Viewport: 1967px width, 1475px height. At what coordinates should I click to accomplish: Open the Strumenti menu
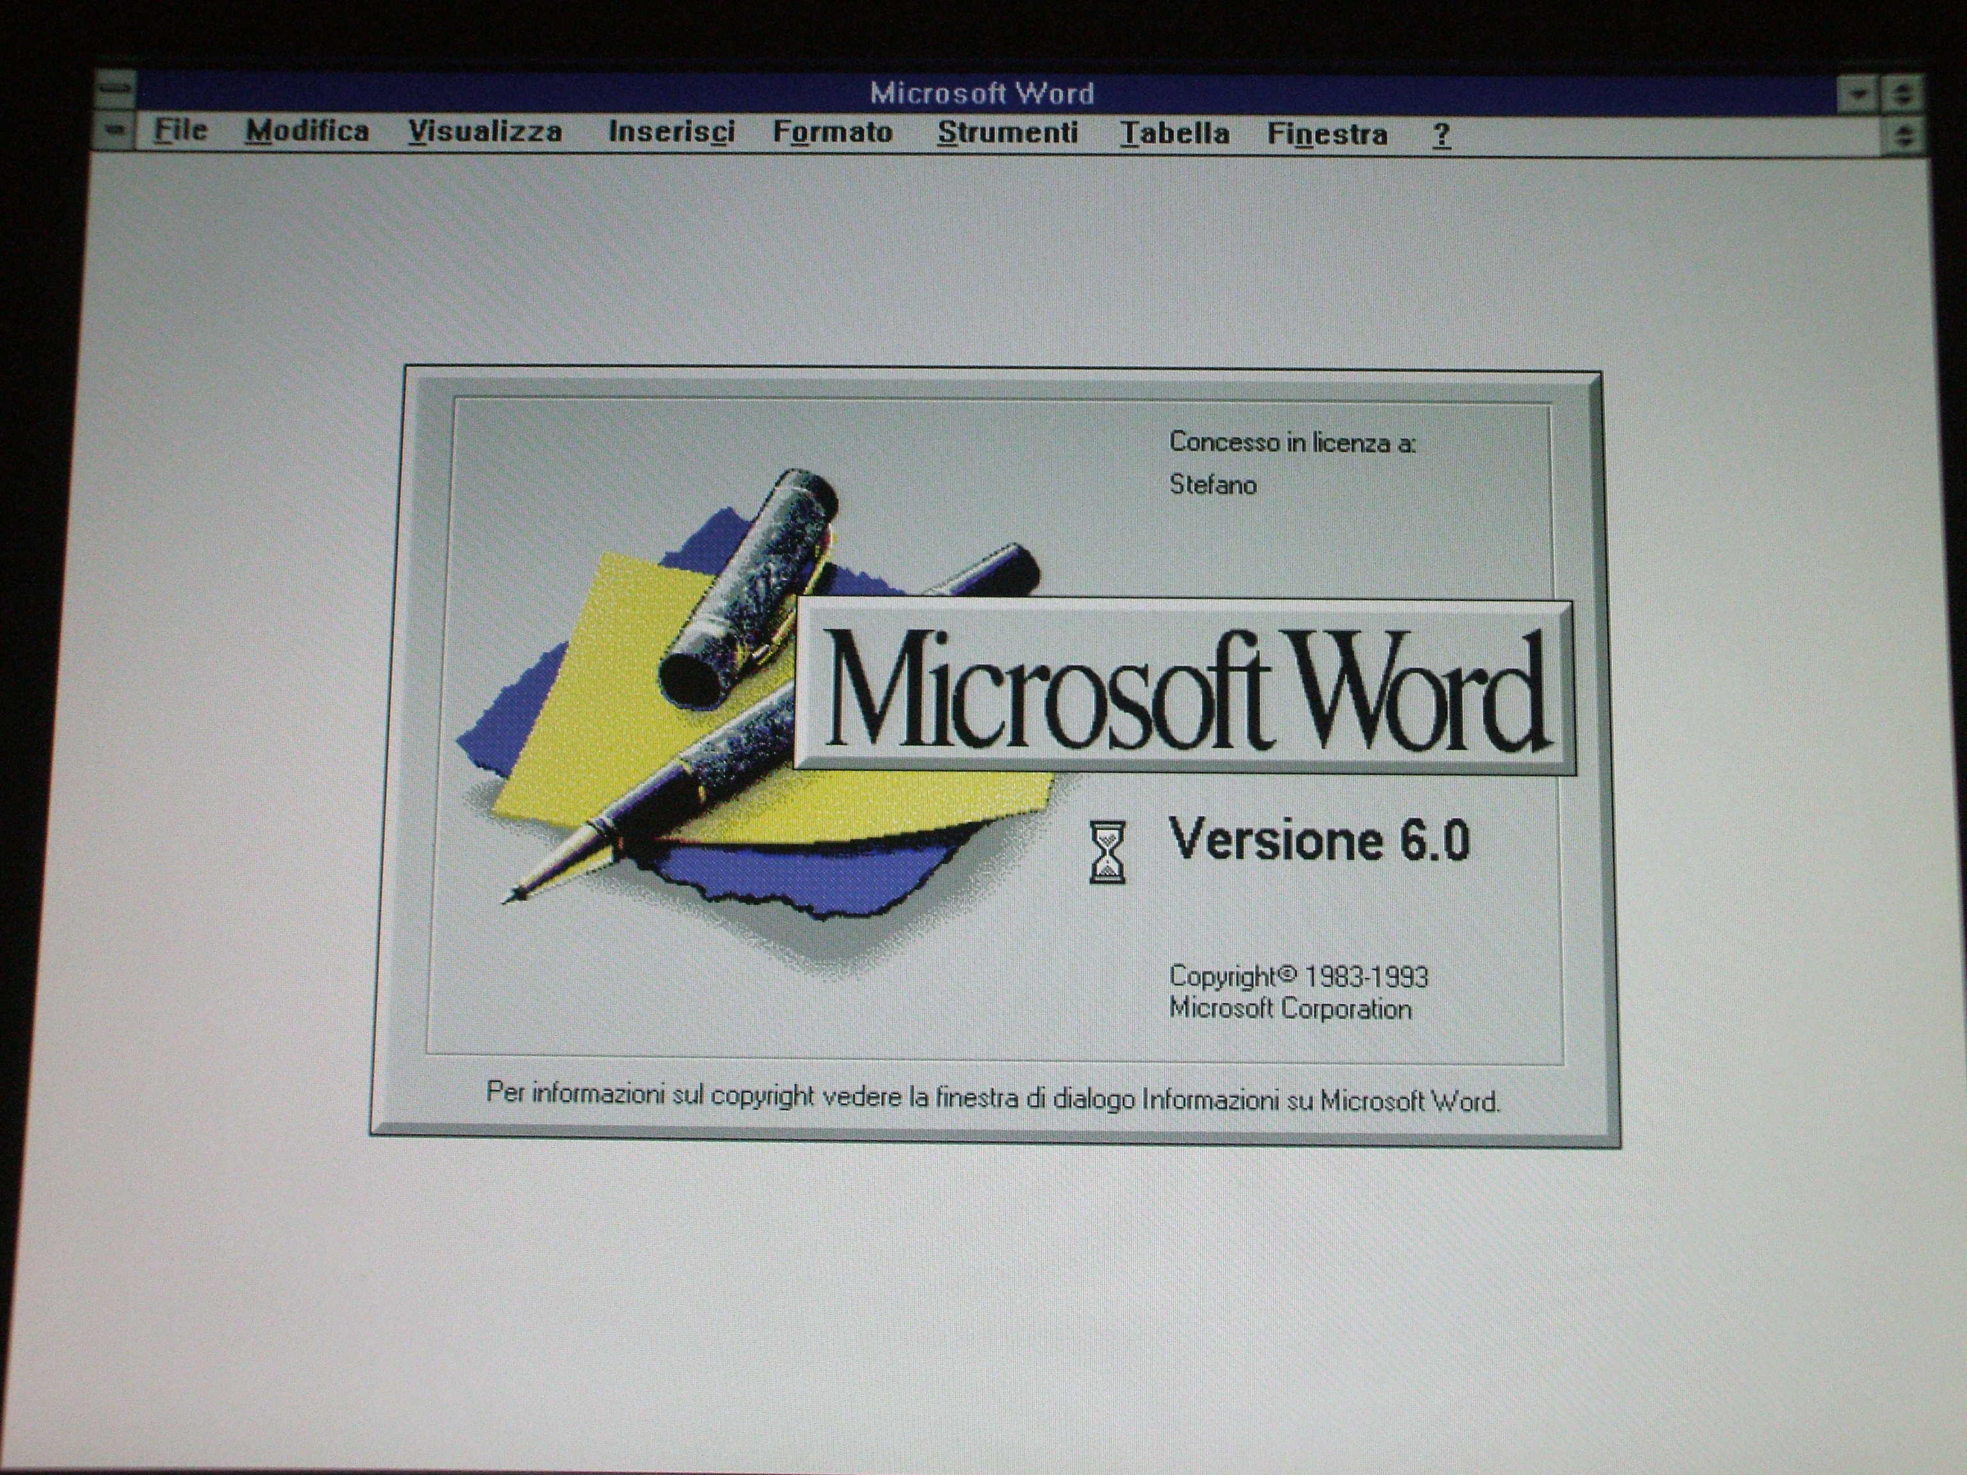coord(1007,133)
